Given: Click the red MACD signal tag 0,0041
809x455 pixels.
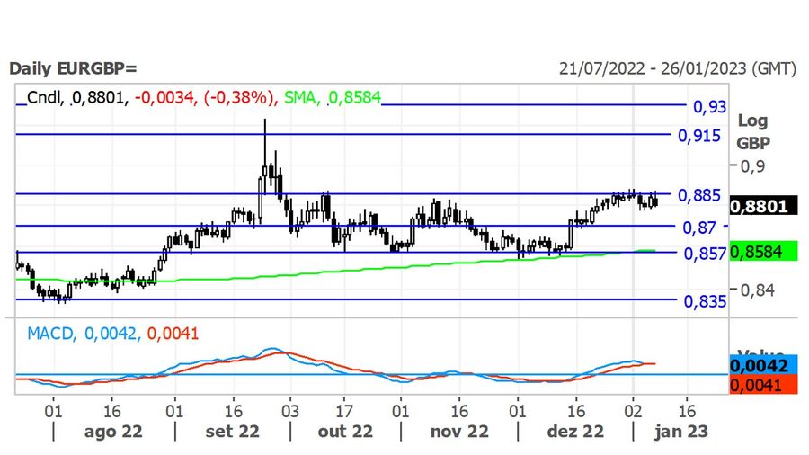Looking at the screenshot, I should click(763, 384).
